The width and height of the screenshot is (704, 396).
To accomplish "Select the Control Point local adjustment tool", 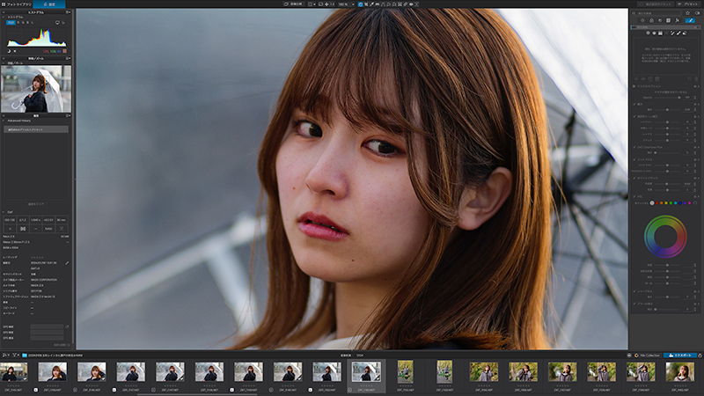I will tap(648, 33).
